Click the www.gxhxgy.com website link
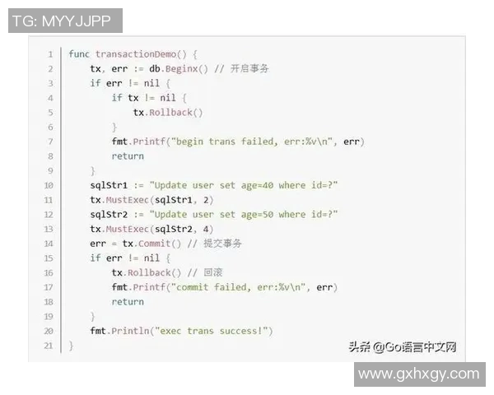494x395 pixels. 419,374
